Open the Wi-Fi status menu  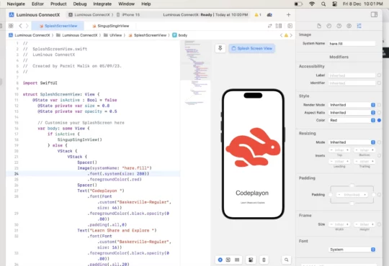click(x=312, y=4)
